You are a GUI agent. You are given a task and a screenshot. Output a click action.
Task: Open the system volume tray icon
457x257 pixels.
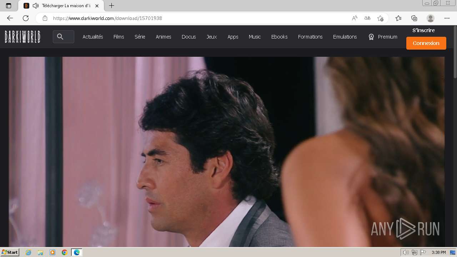pos(406,252)
